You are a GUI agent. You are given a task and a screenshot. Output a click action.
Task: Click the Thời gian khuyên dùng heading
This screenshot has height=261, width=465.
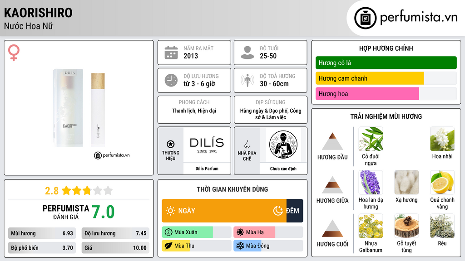pos(232,189)
